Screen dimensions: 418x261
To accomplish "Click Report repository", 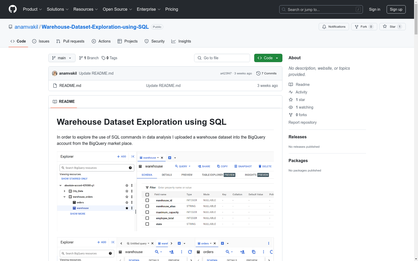I will [x=303, y=122].
